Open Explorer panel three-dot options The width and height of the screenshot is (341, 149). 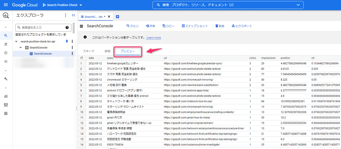click(65, 15)
